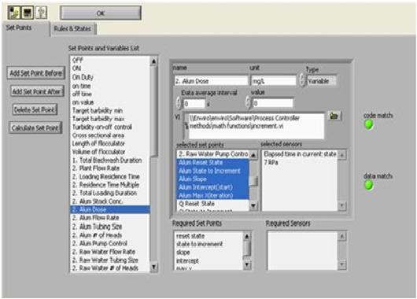Click the value stepper arrows

(248, 102)
